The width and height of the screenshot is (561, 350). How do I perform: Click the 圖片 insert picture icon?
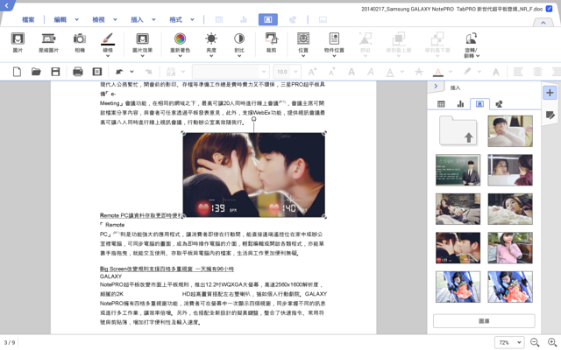coord(18,42)
